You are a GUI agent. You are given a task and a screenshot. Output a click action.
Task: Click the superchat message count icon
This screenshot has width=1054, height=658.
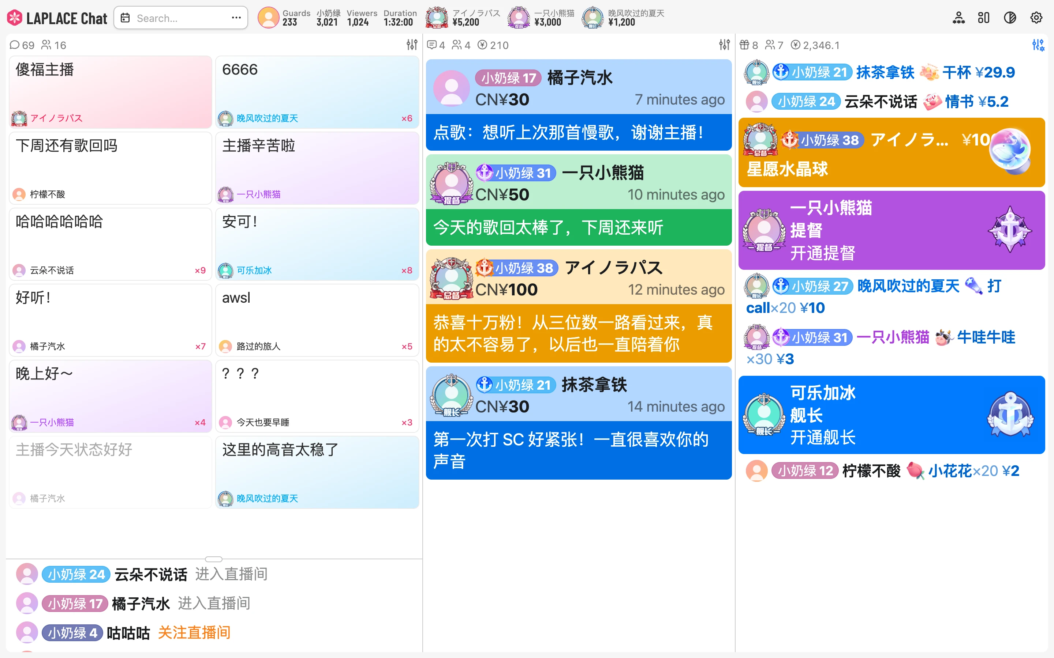(431, 45)
